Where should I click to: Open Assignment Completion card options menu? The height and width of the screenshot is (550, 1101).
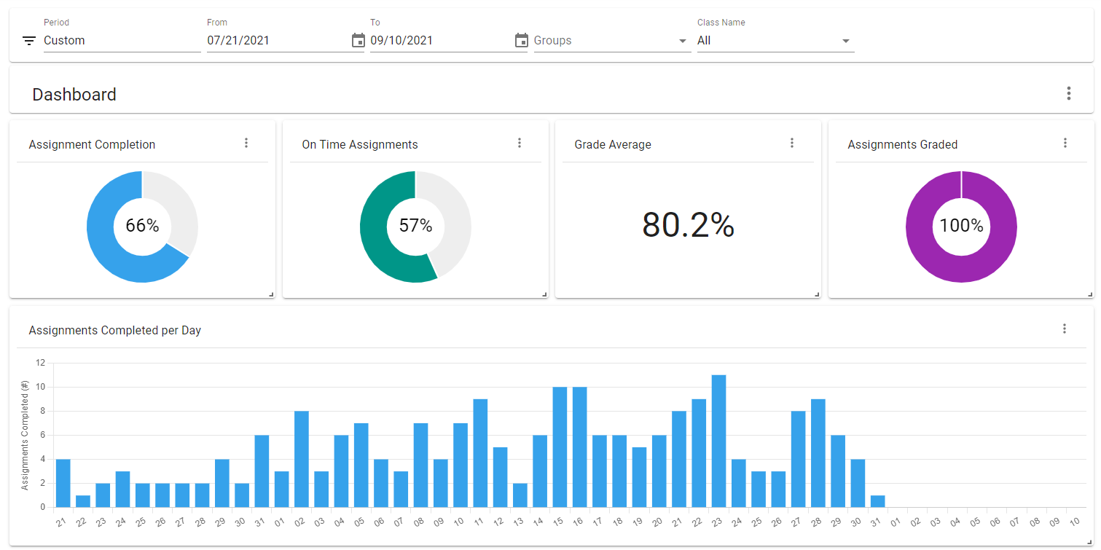[x=246, y=143]
